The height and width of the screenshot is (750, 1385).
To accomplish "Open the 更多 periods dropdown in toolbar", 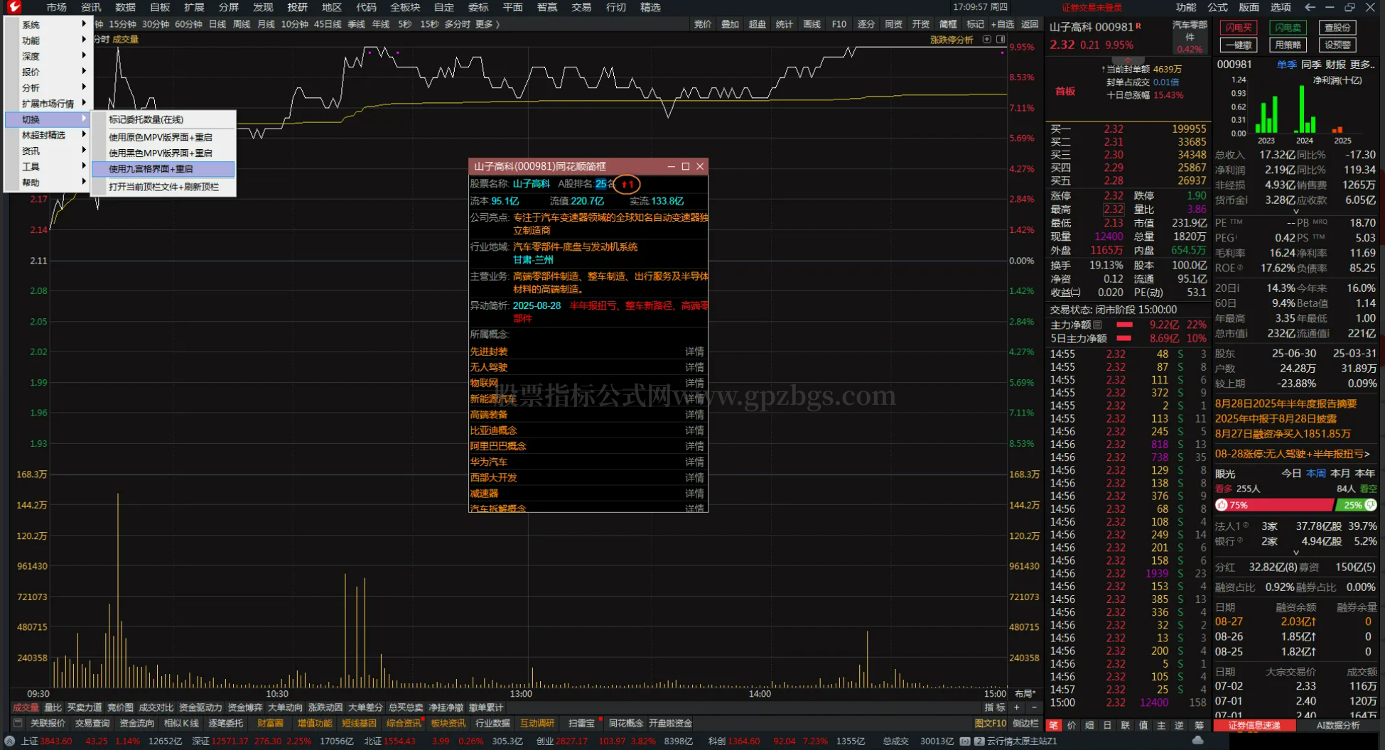I will [x=487, y=24].
